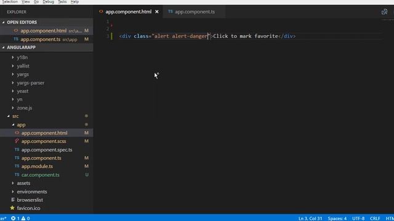Open the Go menu
The width and height of the screenshot is (394, 221).
(x=36, y=2)
